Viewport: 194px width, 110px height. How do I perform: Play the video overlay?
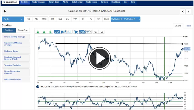click(99, 58)
